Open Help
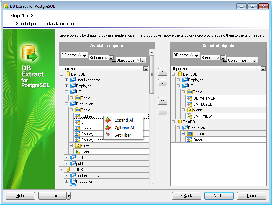 (x=20, y=196)
